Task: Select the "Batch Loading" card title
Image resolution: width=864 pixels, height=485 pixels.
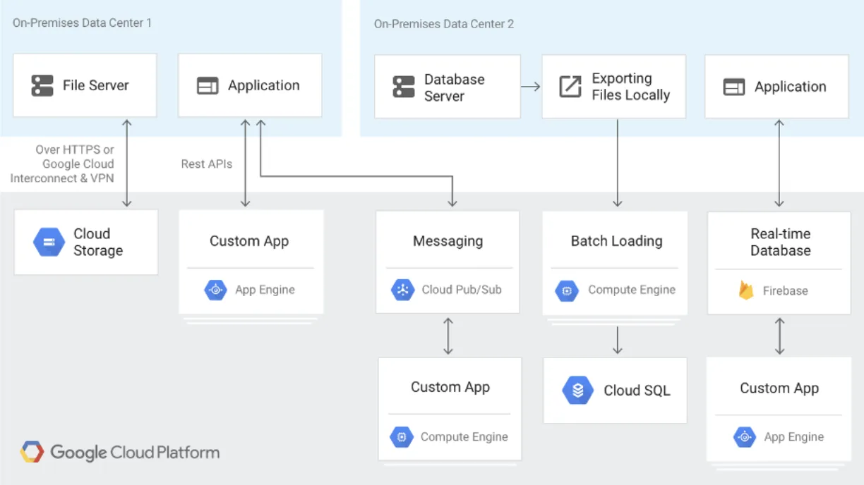Action: tap(617, 241)
